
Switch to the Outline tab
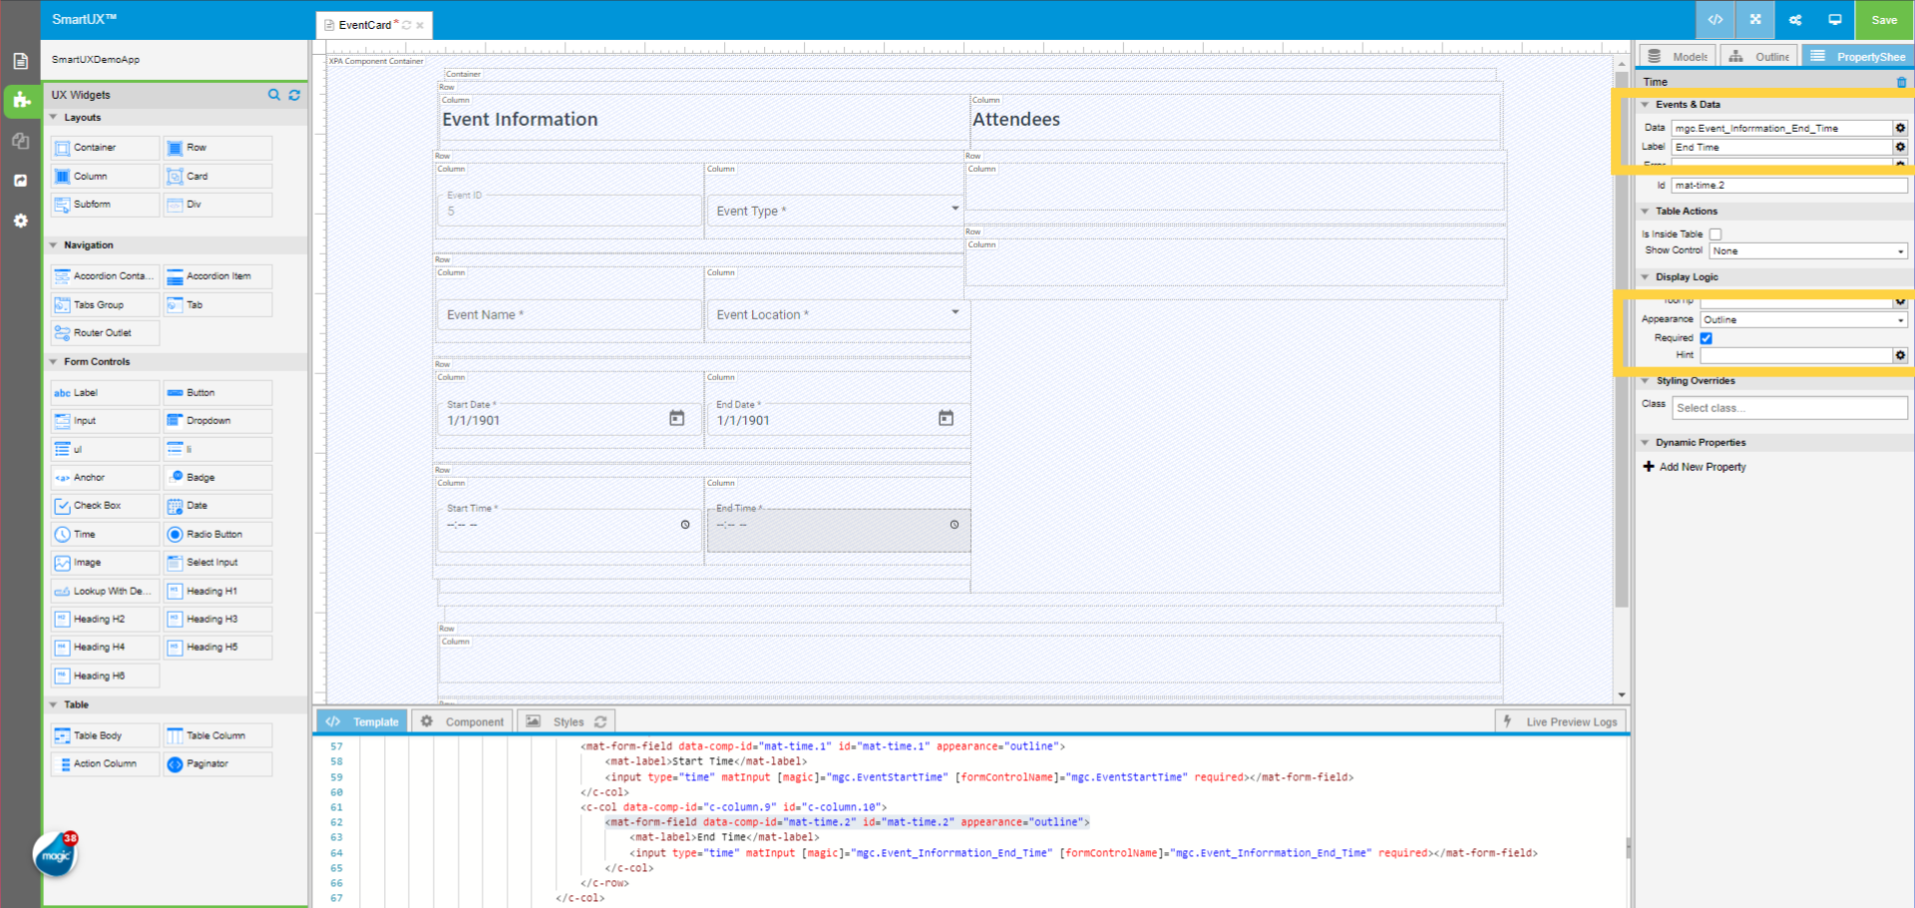click(1760, 57)
